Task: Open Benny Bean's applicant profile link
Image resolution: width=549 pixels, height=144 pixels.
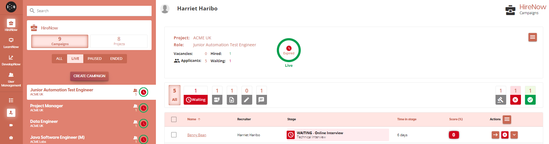Action: [197, 135]
